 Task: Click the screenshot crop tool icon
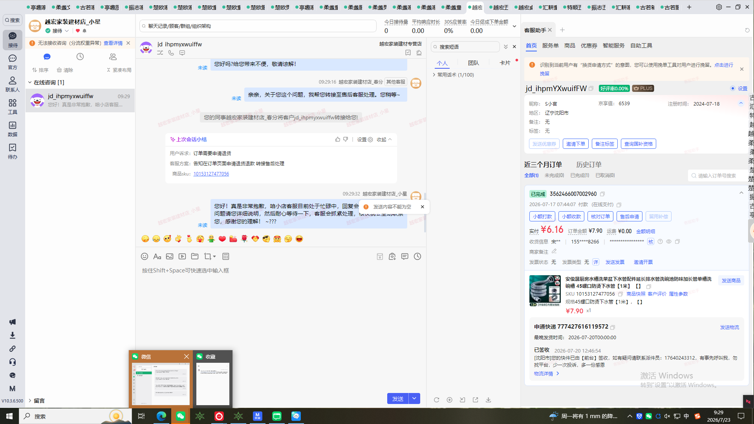pyautogui.click(x=207, y=256)
